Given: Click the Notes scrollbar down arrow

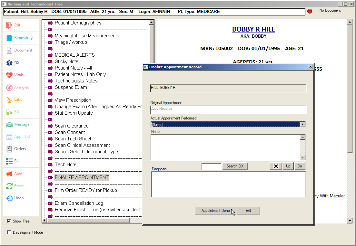Looking at the screenshot, I should (302, 158).
